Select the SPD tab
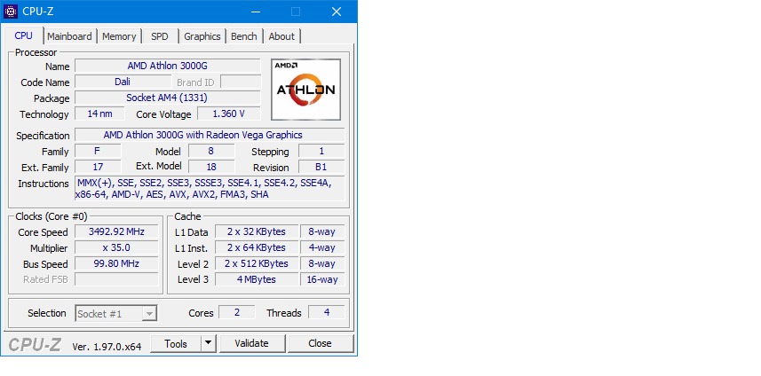Viewport: 761px width, 376px height. [x=159, y=36]
